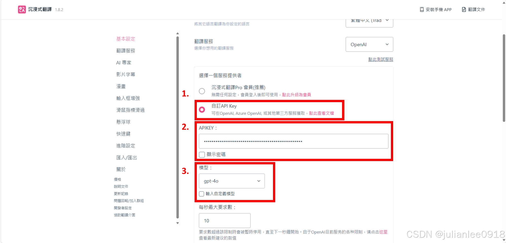Viewport: 506px width, 243px height.
Task: Open 輸入框增強 settings
Action: tap(128, 98)
